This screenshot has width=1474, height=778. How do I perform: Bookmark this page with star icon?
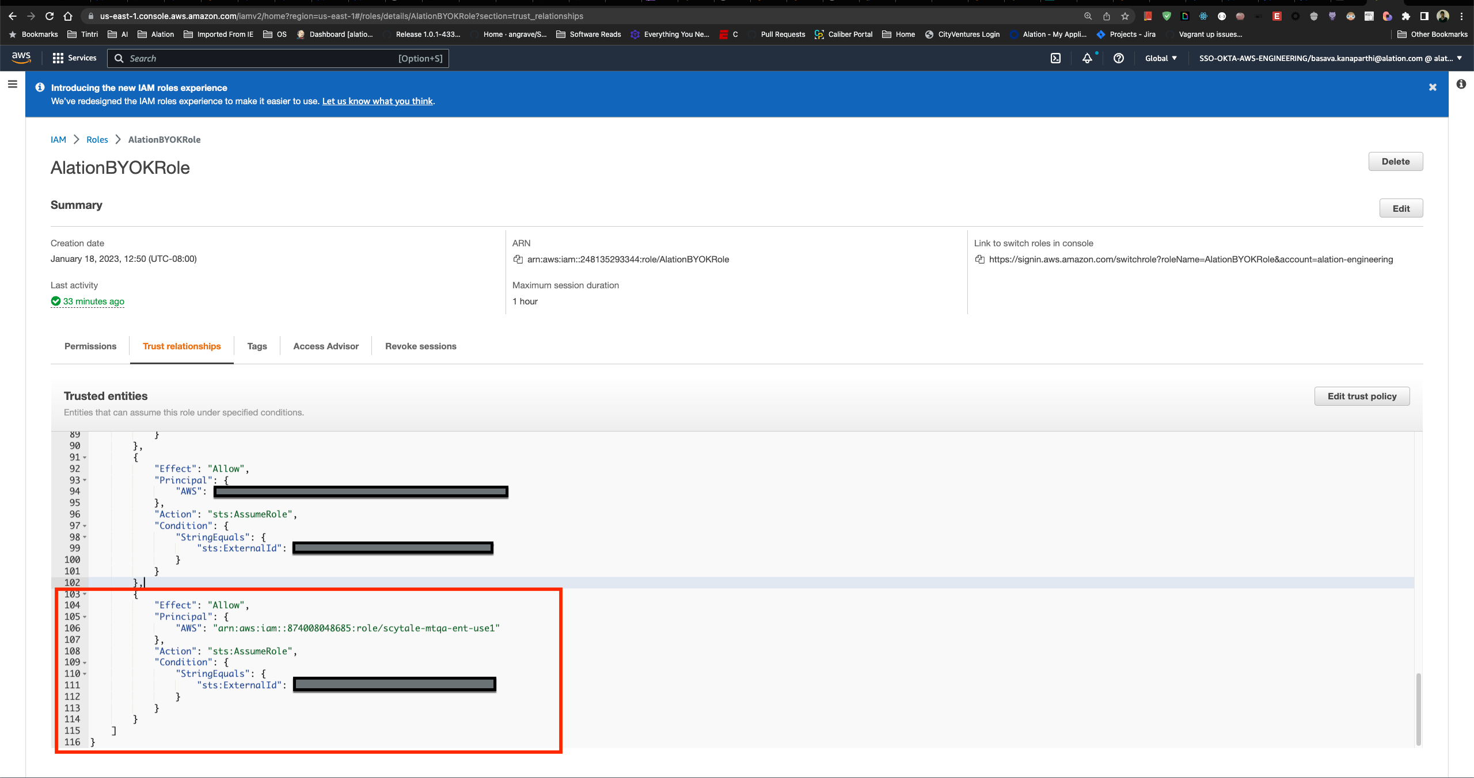[x=1125, y=16]
